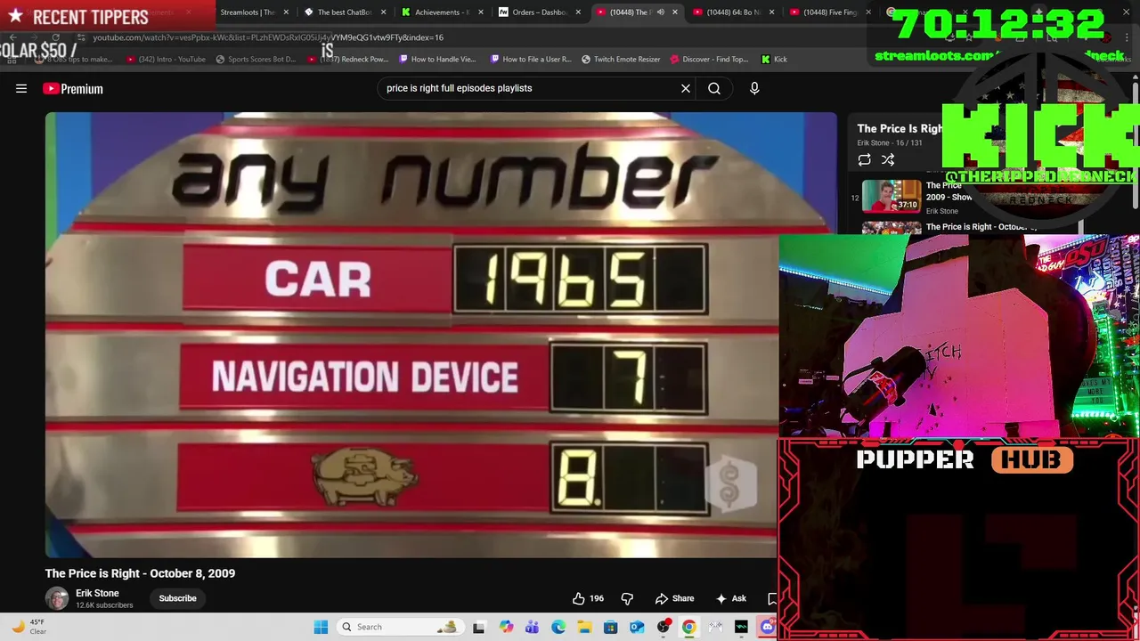Open Microsoft Edge from the taskbar

[558, 627]
